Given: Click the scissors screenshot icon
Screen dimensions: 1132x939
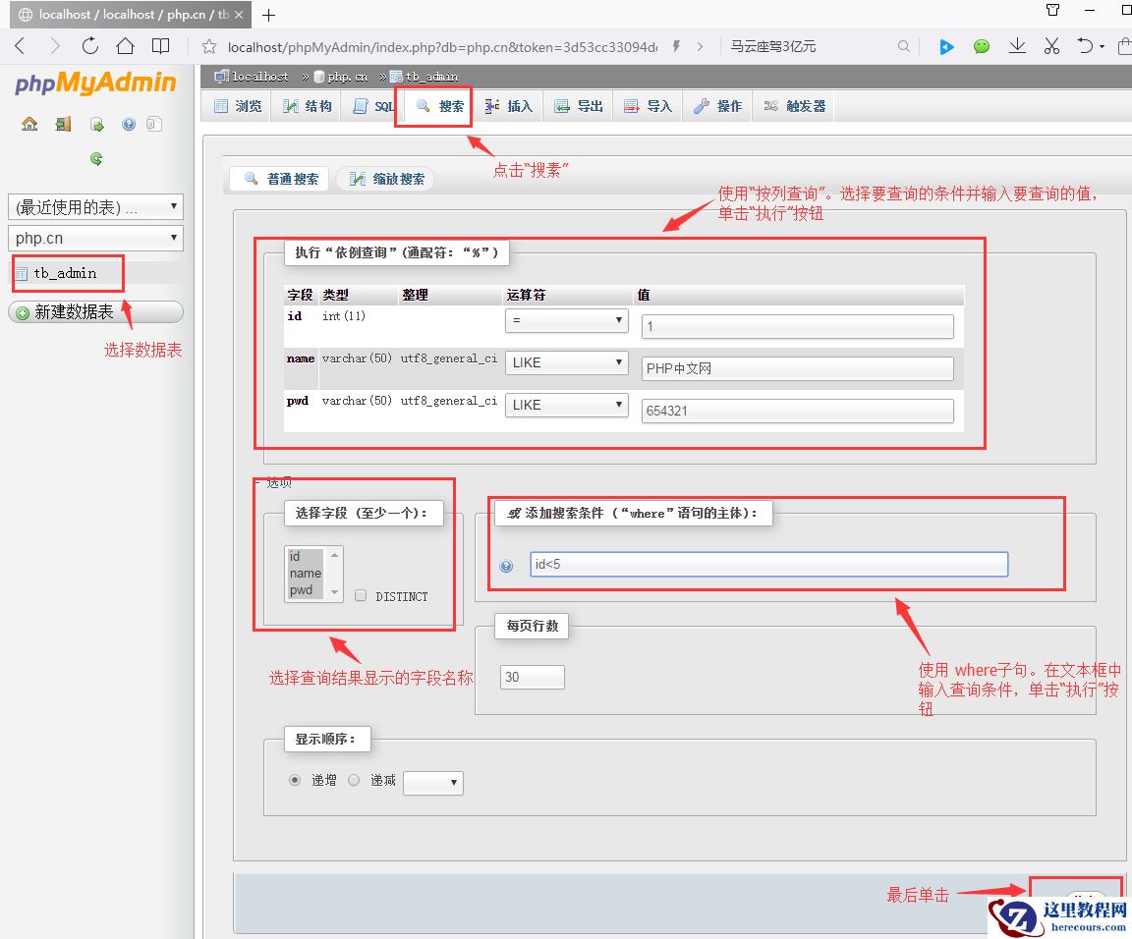Looking at the screenshot, I should tap(1051, 46).
